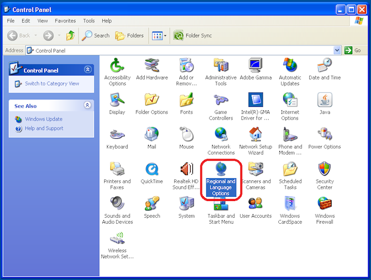Click the Go button beside address bar
Image resolution: width=371 pixels, height=280 pixels.
coord(353,50)
